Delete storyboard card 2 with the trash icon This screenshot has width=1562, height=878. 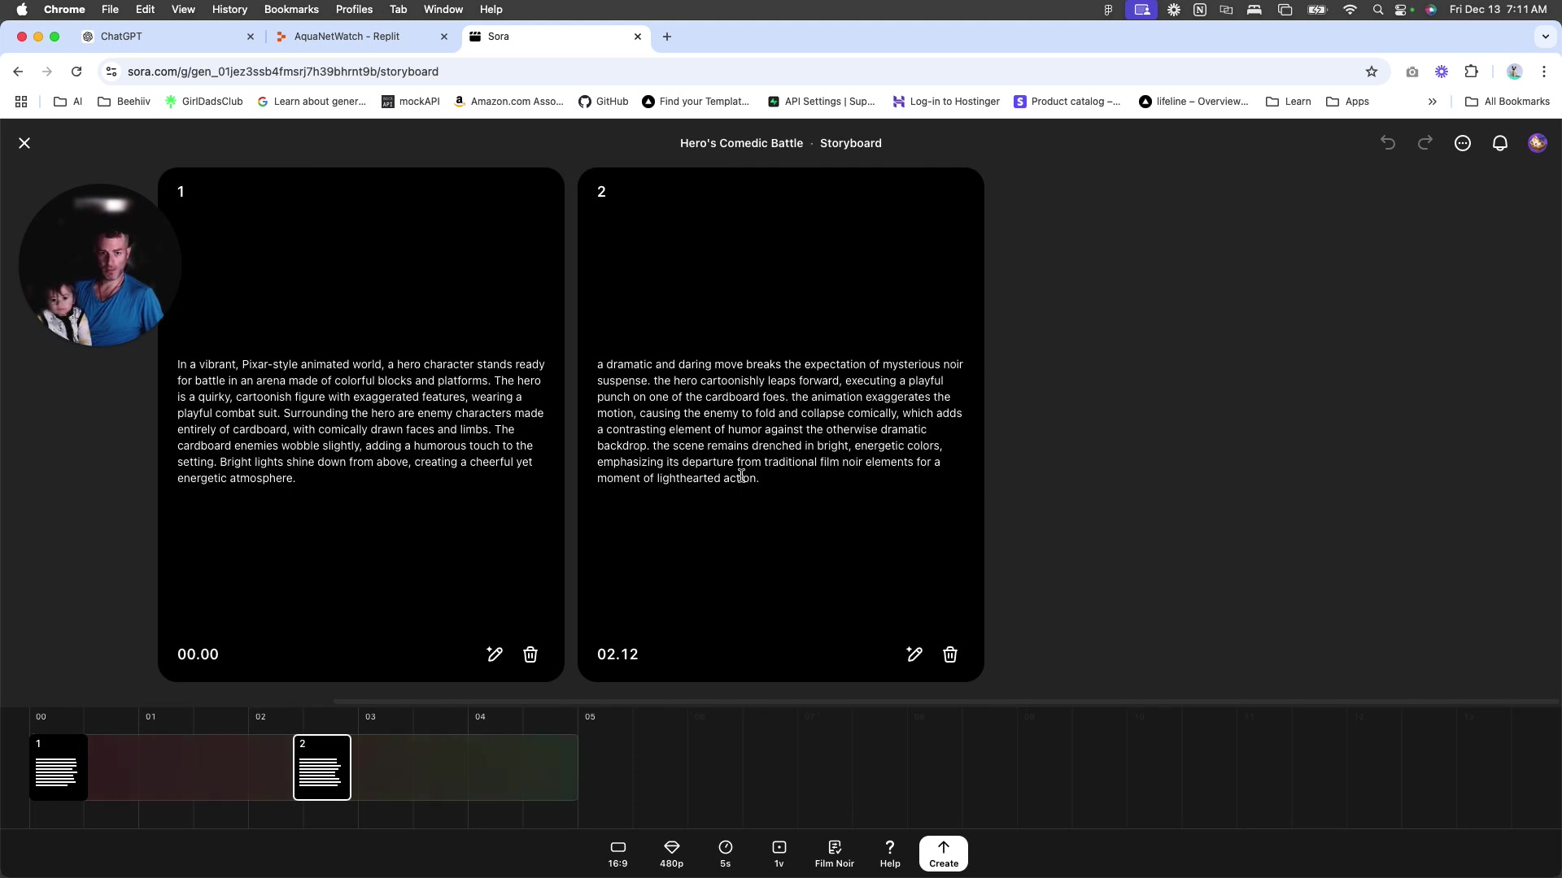950,654
